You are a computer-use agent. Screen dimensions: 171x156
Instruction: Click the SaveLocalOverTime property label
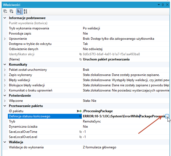click(x=23, y=132)
